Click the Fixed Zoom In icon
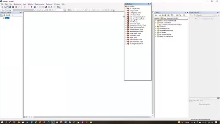This screenshot has height=124, width=220. (13, 7)
